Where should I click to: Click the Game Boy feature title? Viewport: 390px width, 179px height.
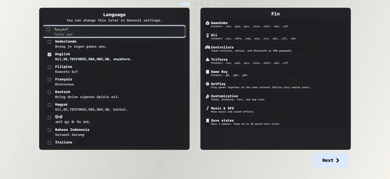(219, 72)
